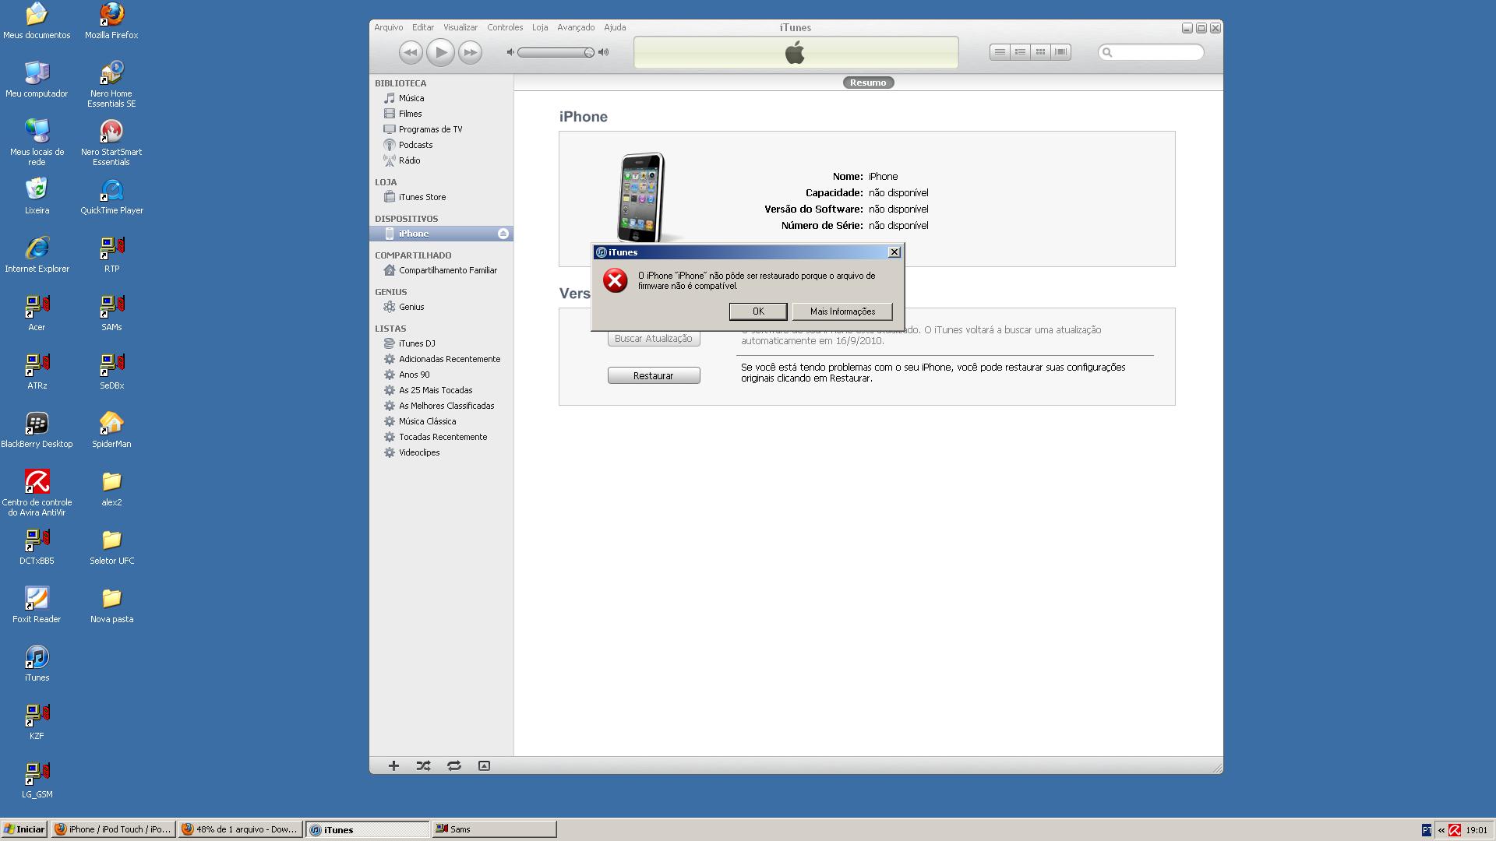
Task: Toggle repeat at iTunes bottom bar
Action: pos(454,765)
